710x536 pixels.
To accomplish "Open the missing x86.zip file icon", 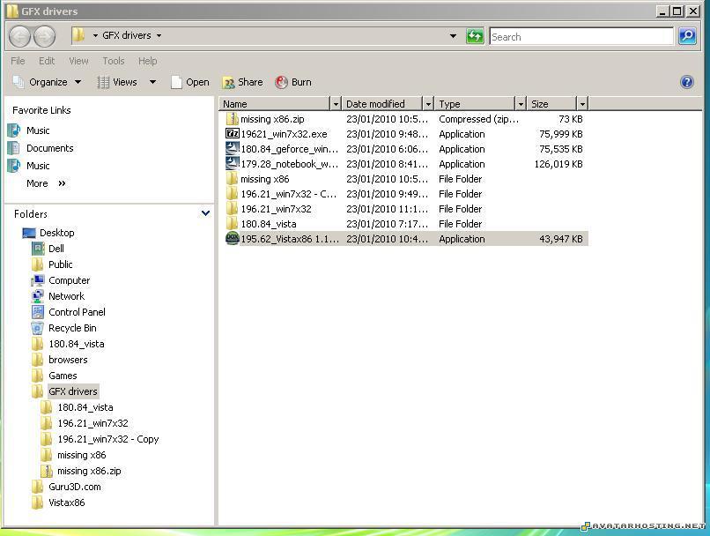I will pyautogui.click(x=233, y=119).
